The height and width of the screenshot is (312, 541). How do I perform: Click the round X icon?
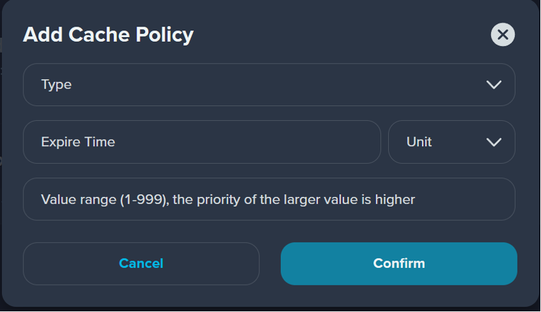pyautogui.click(x=503, y=34)
